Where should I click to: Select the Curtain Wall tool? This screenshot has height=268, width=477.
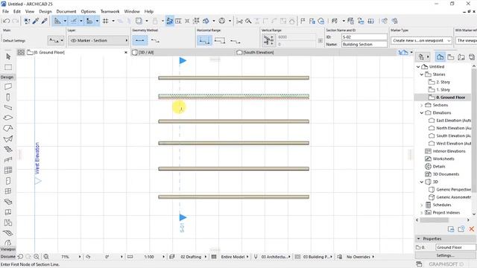(x=8, y=170)
